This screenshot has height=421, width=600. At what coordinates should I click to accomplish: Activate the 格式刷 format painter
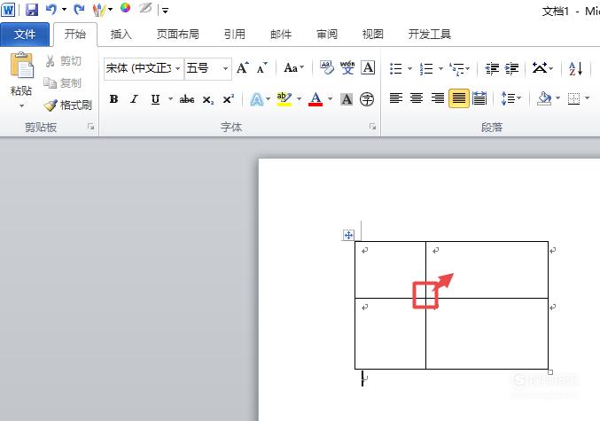[68, 105]
